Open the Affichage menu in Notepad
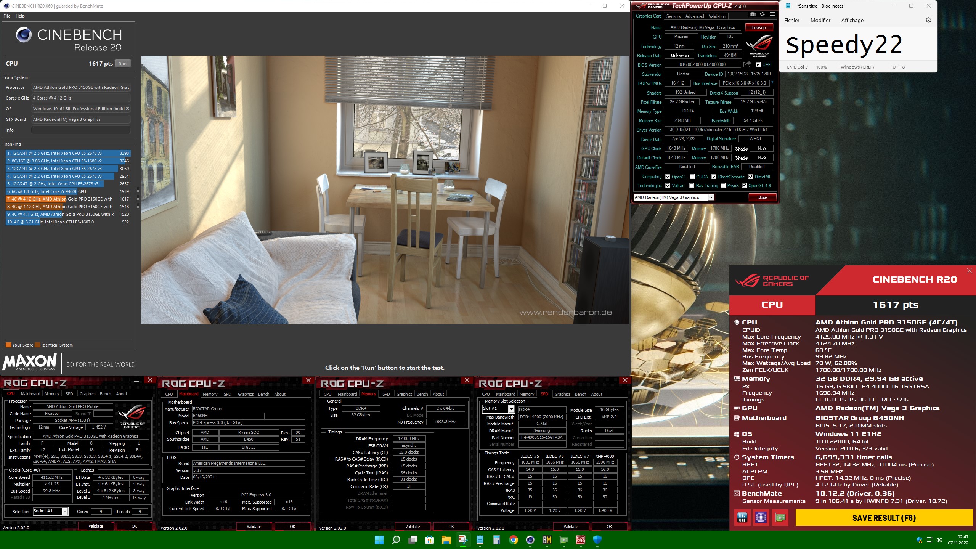The width and height of the screenshot is (976, 549). click(852, 20)
